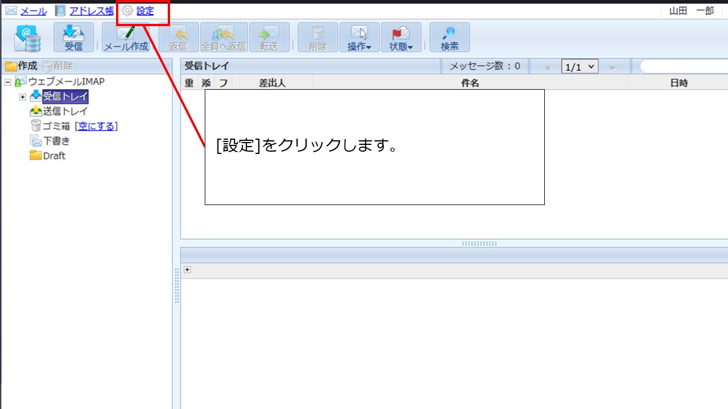This screenshot has height=409, width=728.
Task: Select the 全員へ返信 reply-all icon
Action: [x=222, y=37]
